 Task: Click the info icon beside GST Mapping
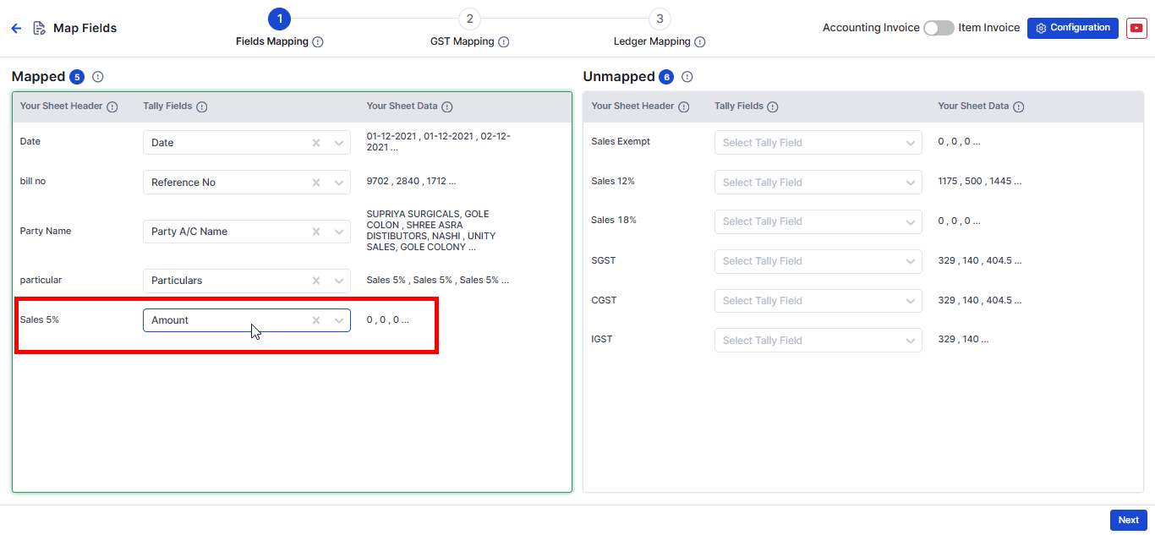click(x=504, y=41)
